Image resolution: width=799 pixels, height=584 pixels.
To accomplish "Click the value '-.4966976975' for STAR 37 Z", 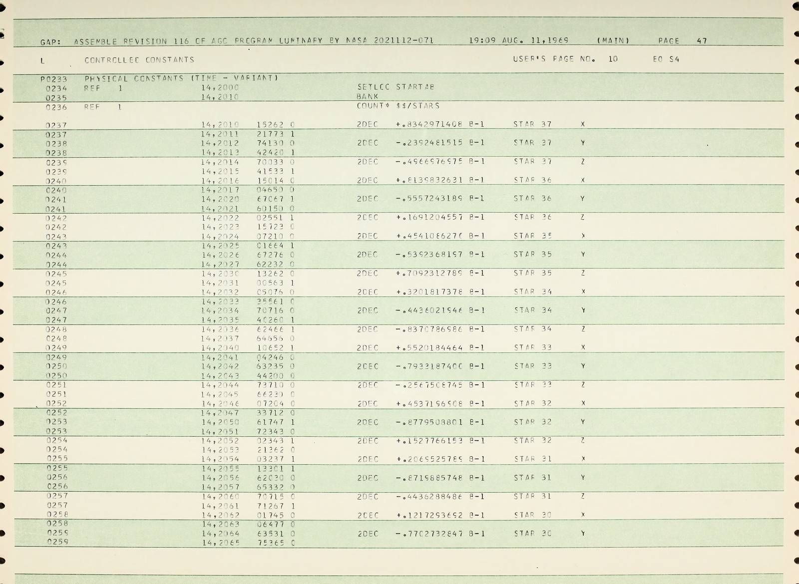I will click(x=429, y=161).
